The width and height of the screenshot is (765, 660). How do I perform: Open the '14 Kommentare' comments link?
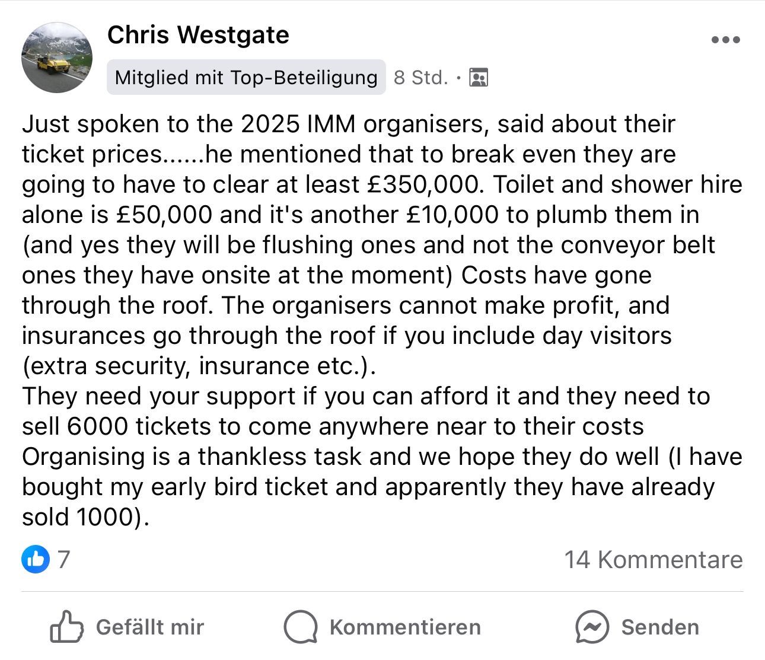653,559
